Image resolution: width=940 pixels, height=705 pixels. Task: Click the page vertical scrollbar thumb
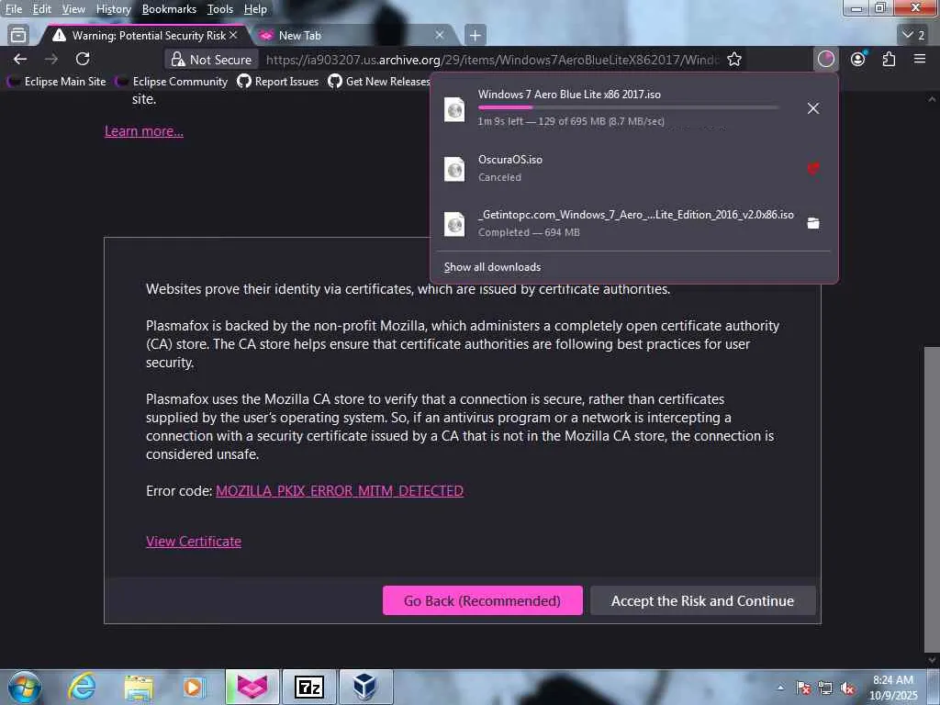932,498
